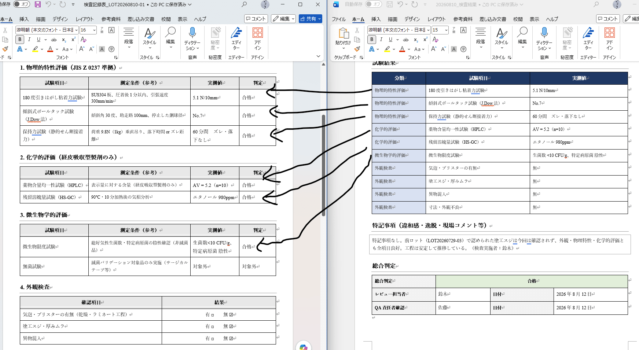Open the レイアウト tab in the 検査記録表 window
Screen dimensions: 639x350
point(85,19)
